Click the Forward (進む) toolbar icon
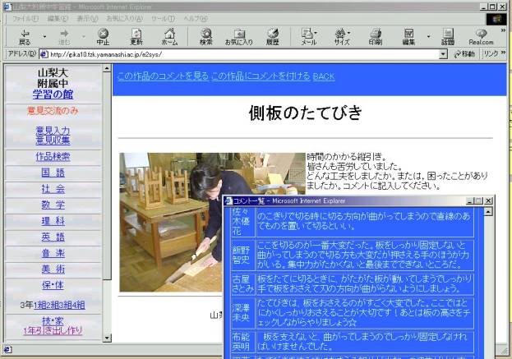The height and width of the screenshot is (359, 512). [64, 37]
